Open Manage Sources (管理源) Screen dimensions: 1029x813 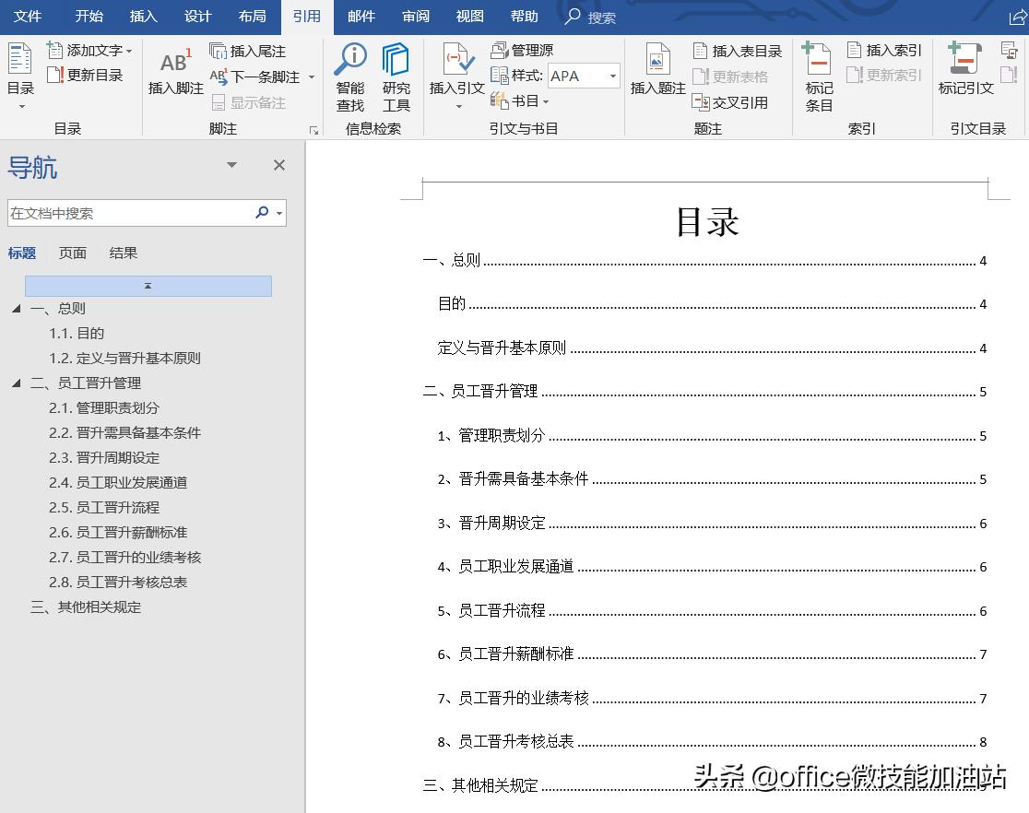tap(521, 51)
